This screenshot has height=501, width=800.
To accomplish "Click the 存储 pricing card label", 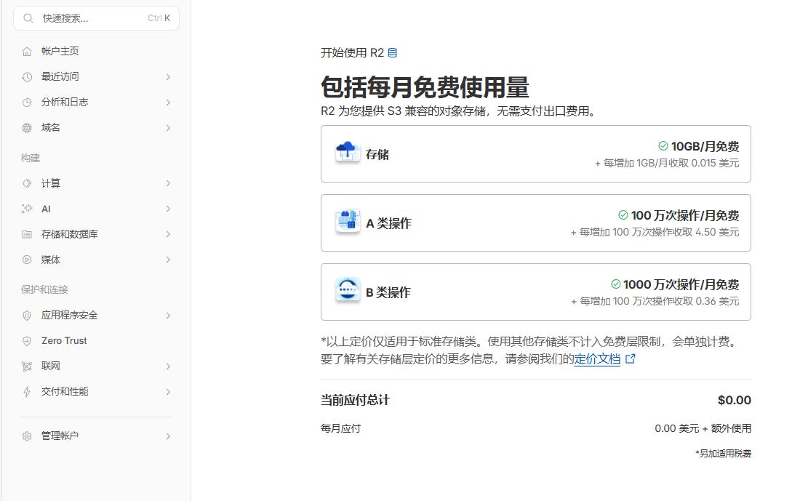I will [x=377, y=154].
